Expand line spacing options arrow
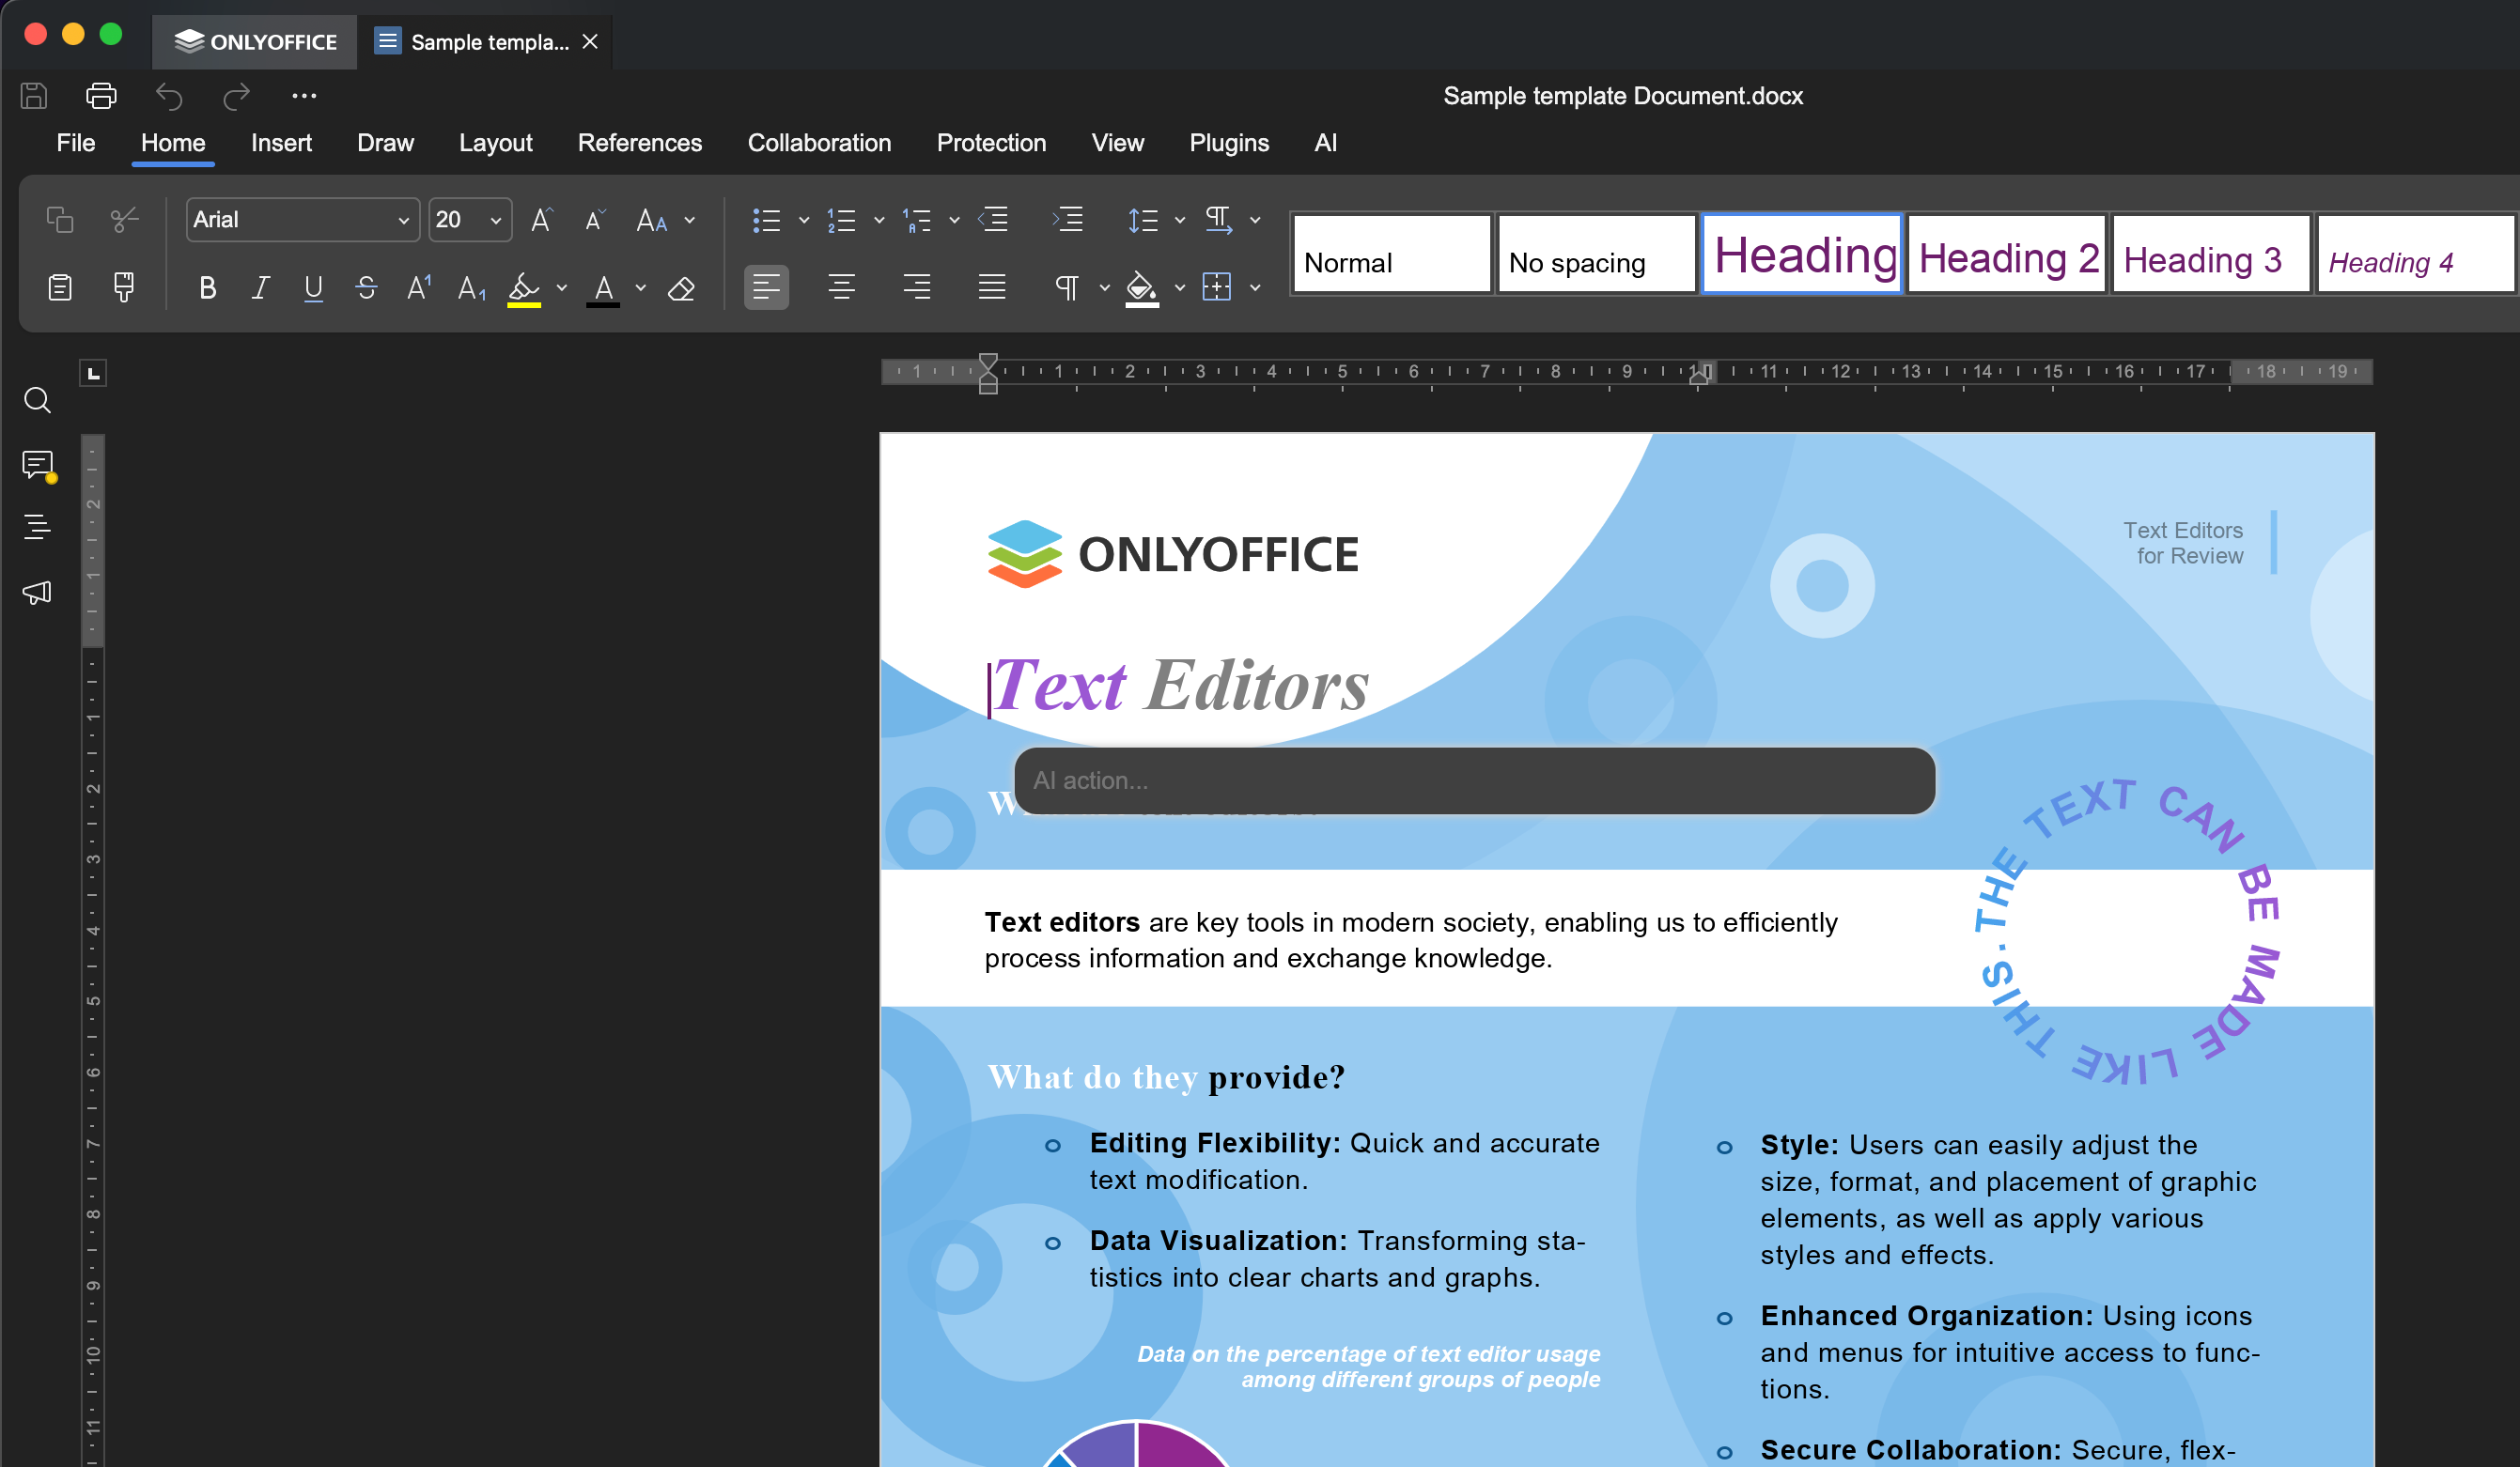Viewport: 2520px width, 1467px height. 1180,220
